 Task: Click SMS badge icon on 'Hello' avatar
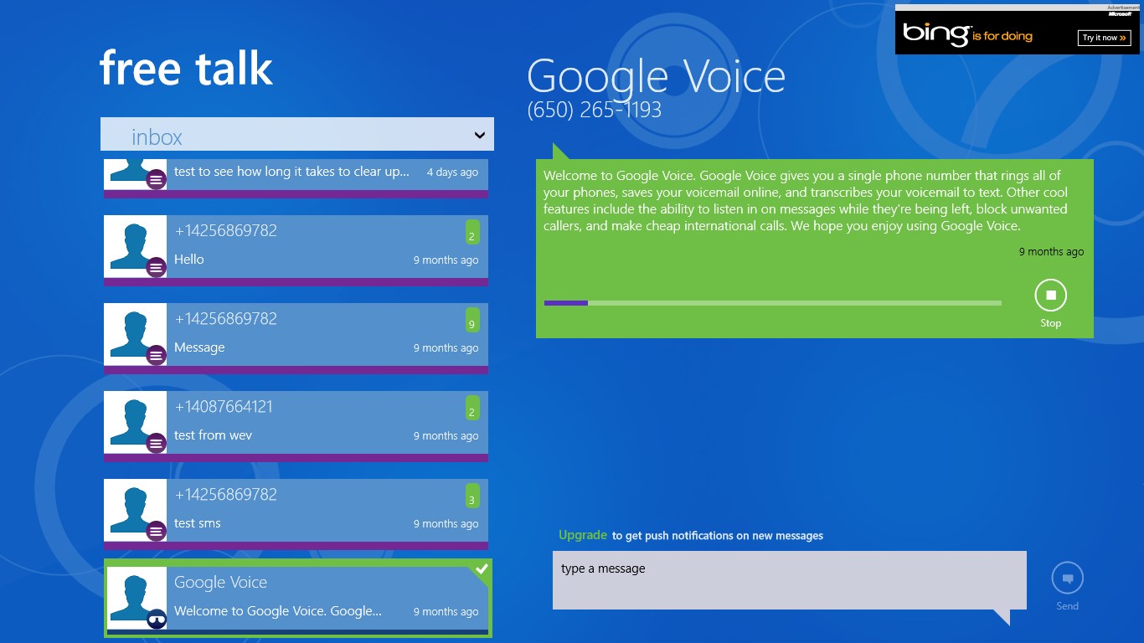pos(156,267)
